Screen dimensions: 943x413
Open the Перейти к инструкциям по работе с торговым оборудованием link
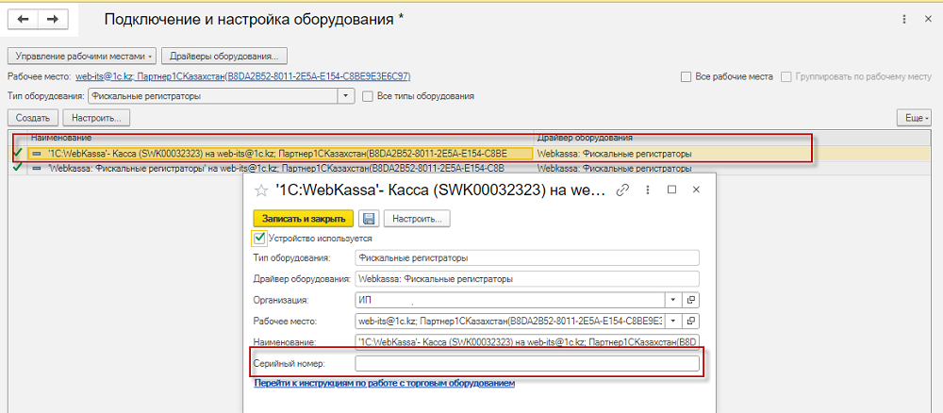[x=385, y=383]
